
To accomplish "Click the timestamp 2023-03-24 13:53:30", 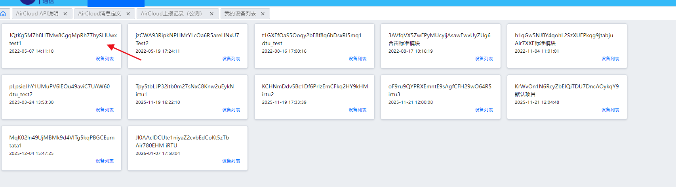I will coord(31,102).
